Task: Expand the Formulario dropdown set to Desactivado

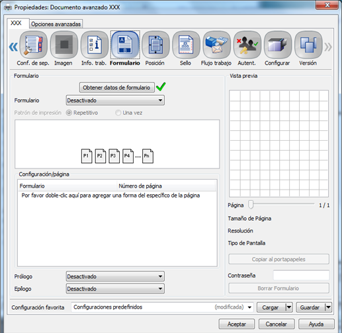Action: coord(115,100)
